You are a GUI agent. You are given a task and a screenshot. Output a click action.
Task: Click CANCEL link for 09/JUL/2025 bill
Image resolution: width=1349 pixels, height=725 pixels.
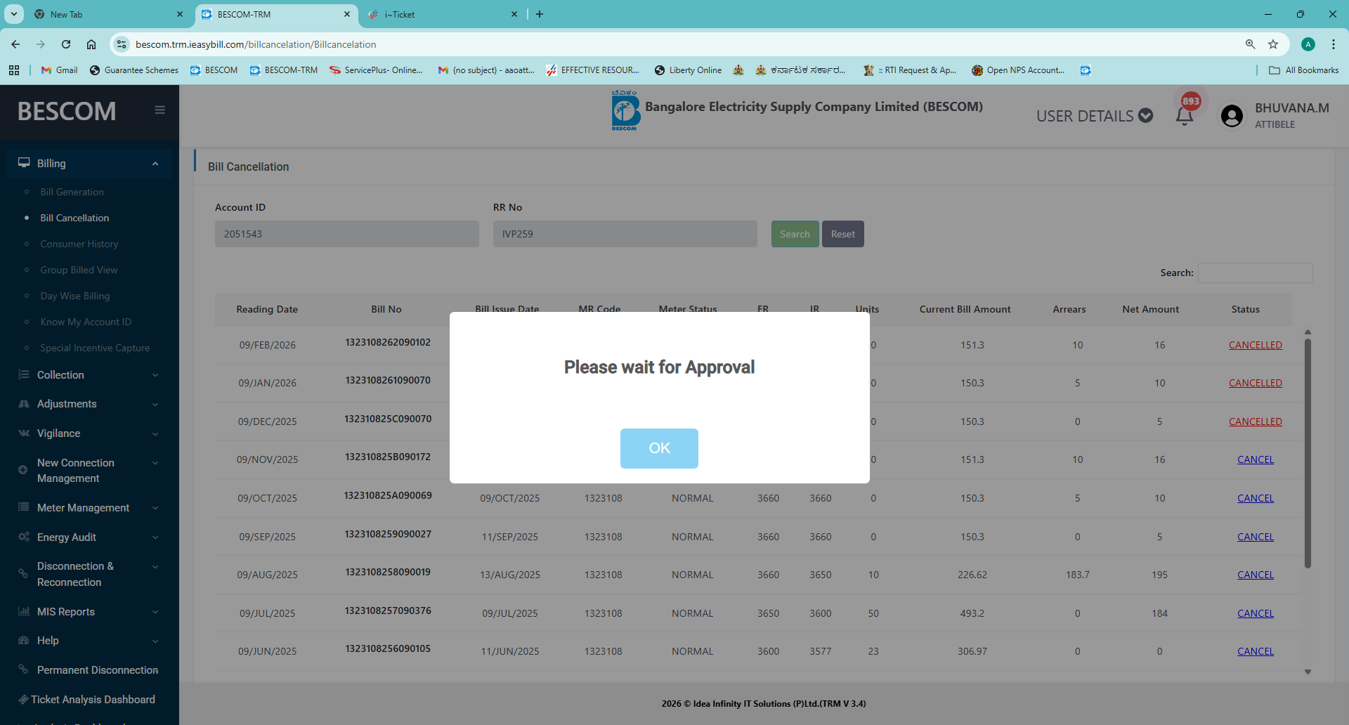point(1256,613)
